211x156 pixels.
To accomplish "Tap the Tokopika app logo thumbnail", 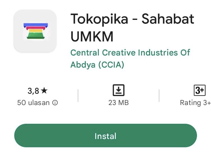I will click(x=35, y=31).
